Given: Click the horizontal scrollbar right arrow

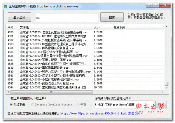Looking at the screenshot, I should coord(162,92).
